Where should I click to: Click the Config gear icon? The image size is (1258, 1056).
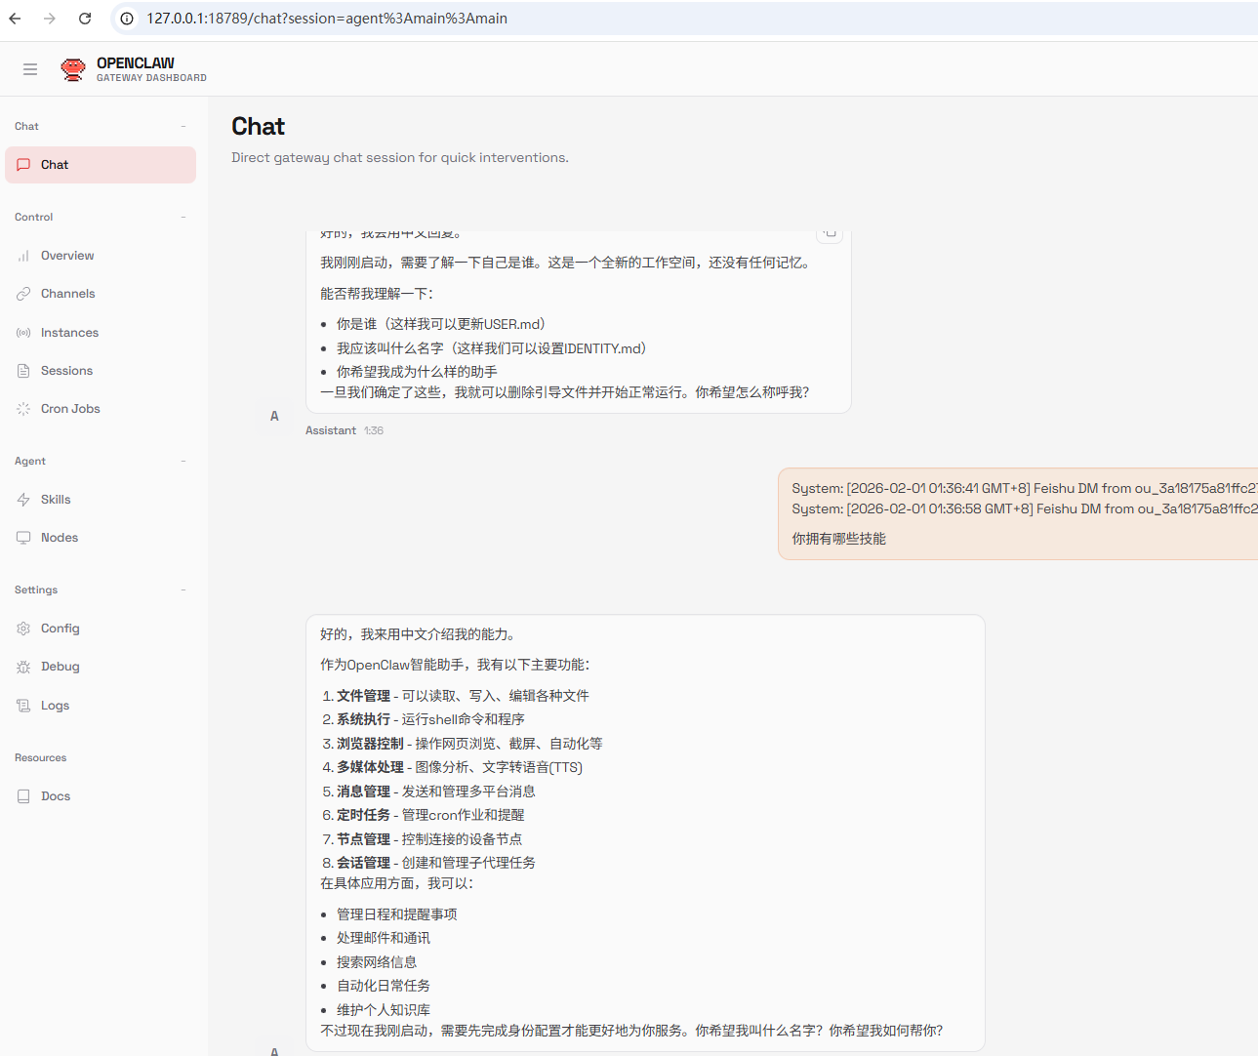pos(23,629)
